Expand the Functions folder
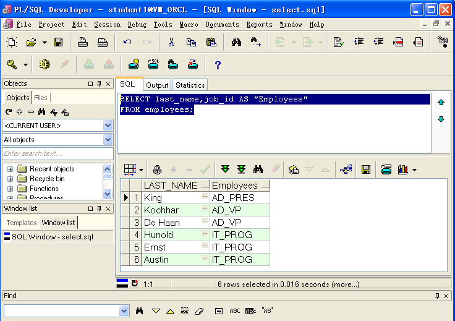The height and width of the screenshot is (321, 455). point(10,189)
